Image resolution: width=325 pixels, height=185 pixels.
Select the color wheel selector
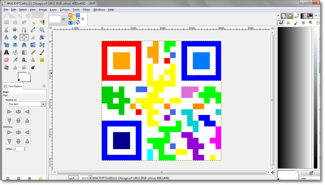pyautogui.click(x=303, y=23)
